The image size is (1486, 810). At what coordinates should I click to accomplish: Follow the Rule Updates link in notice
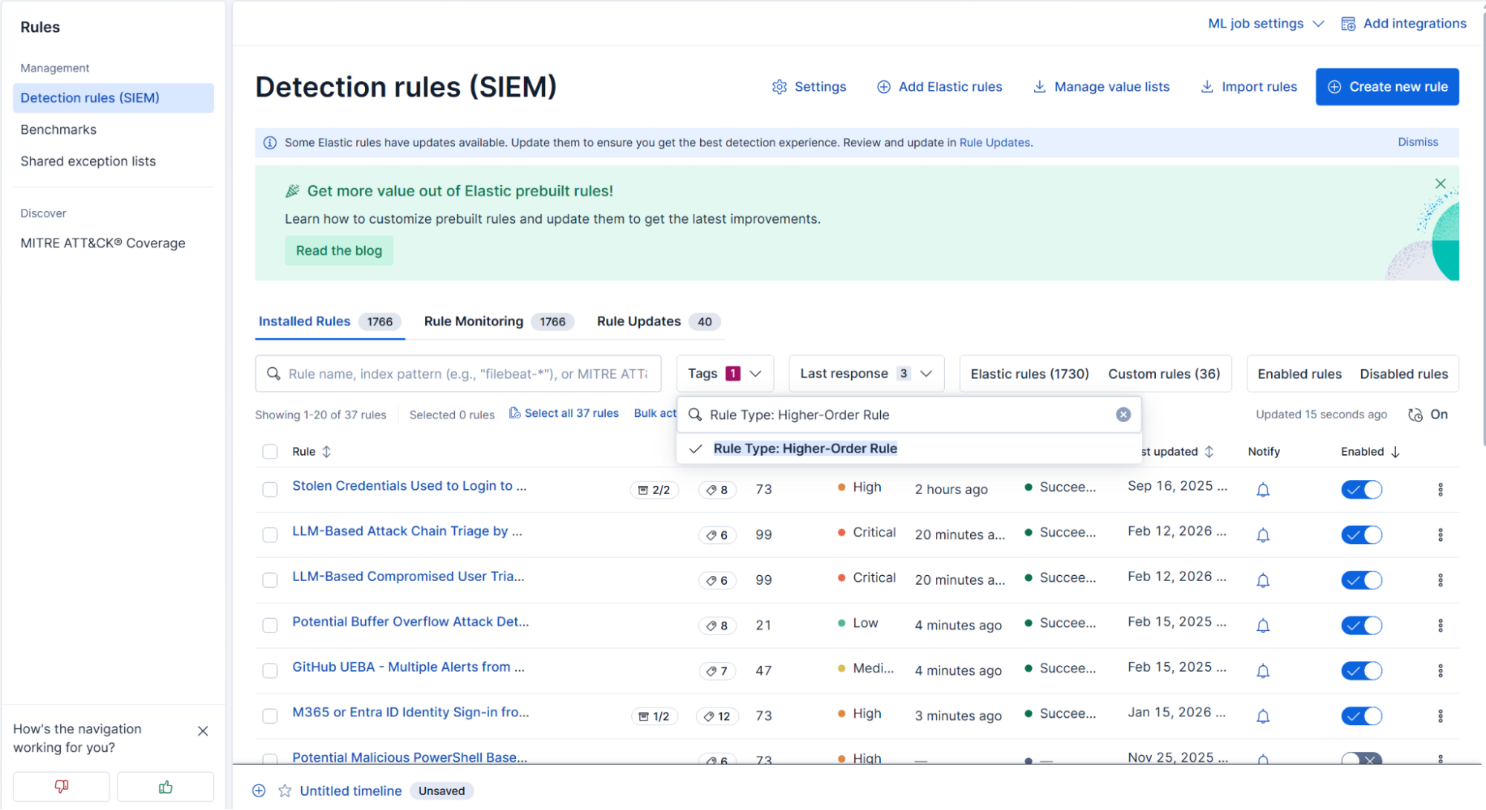[x=995, y=143]
